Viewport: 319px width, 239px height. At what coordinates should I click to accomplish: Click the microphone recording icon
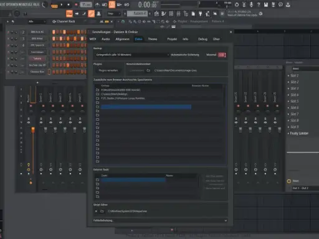[251, 4]
